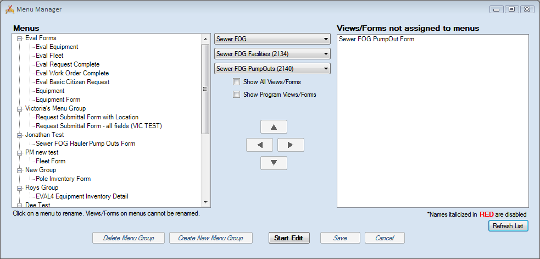Viewport: 540px width, 259px height.
Task: Click the Start Edit button
Action: (289, 238)
